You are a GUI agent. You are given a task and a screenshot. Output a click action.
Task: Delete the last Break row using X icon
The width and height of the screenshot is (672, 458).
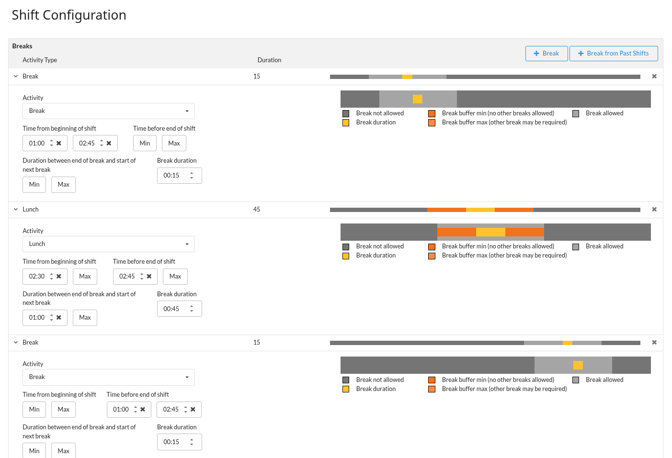tap(654, 343)
